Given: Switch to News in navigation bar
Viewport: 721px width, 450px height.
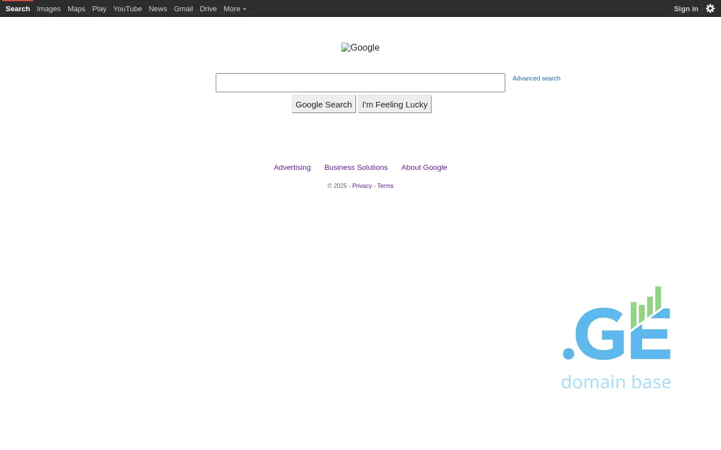Looking at the screenshot, I should 158,9.
